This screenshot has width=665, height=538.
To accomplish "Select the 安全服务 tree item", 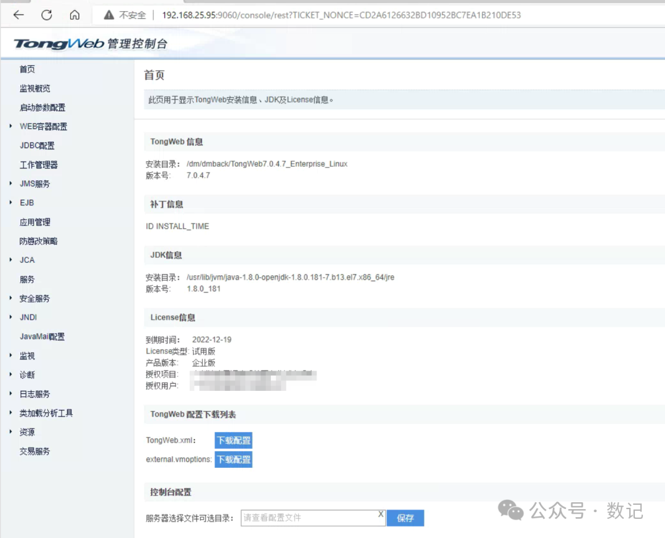I will 34,299.
